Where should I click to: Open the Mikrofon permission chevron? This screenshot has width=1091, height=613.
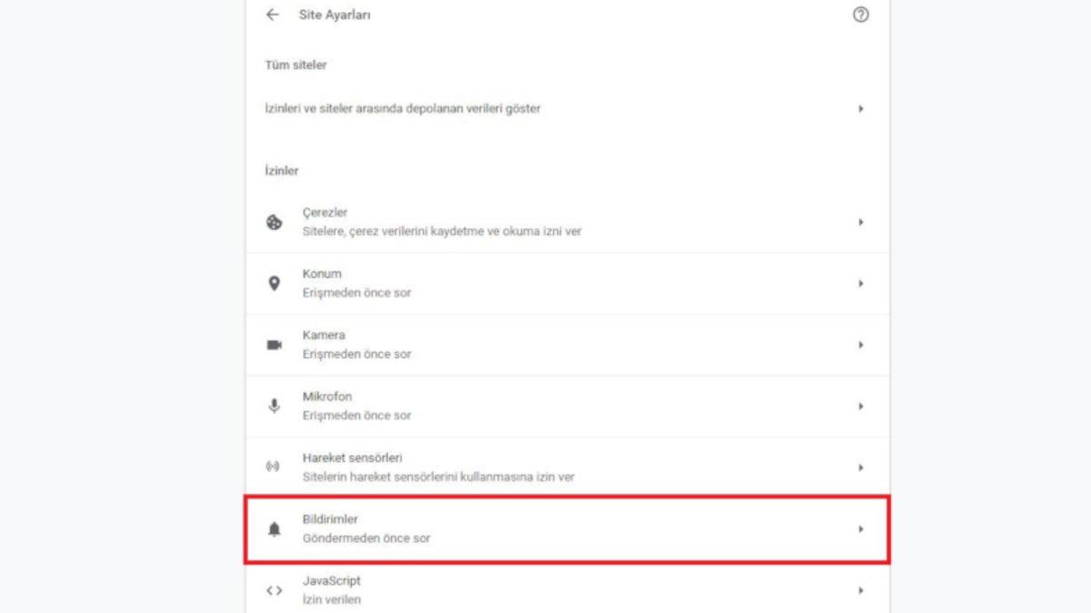(x=861, y=406)
